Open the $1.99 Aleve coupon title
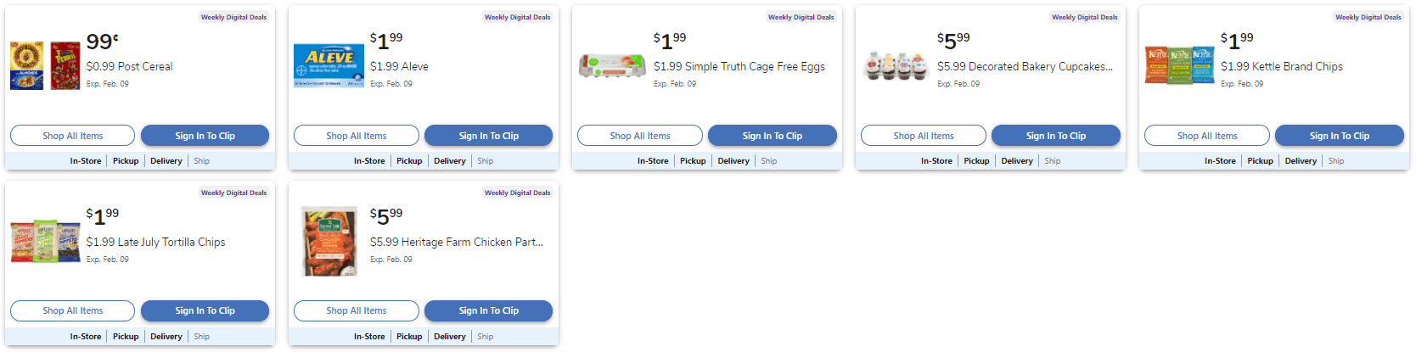1416x352 pixels. pyautogui.click(x=399, y=66)
